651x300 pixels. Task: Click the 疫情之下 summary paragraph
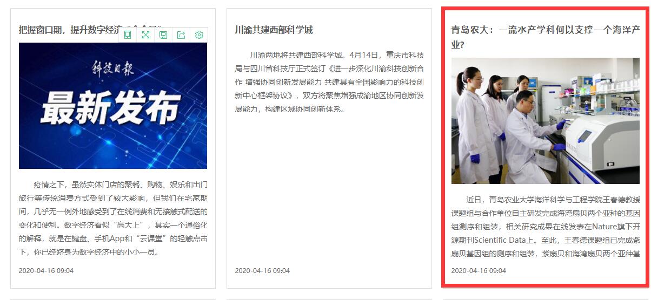tap(113, 218)
